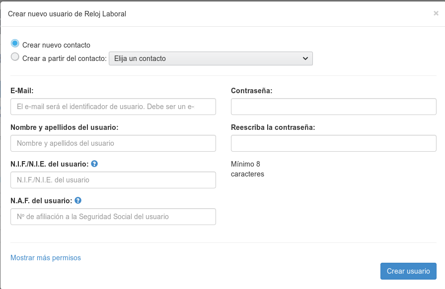445x289 pixels.
Task: Click the "Reescriba la contraseña:" label text
Action: [273, 127]
